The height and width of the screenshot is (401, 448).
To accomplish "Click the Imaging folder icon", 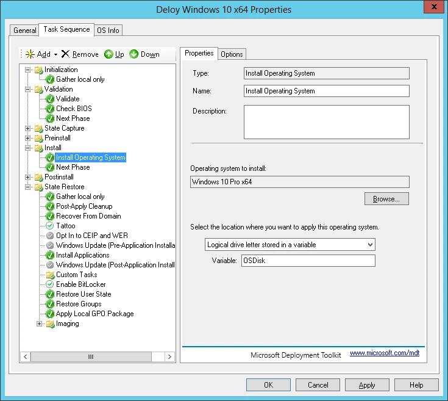I will (x=50, y=323).
